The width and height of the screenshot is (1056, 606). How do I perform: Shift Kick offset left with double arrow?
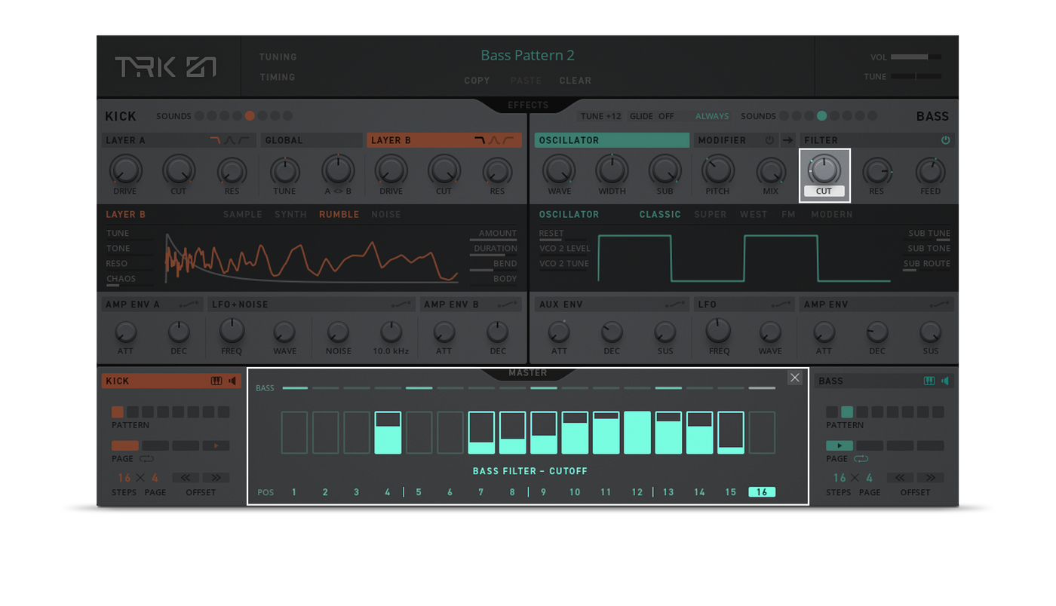tap(185, 477)
